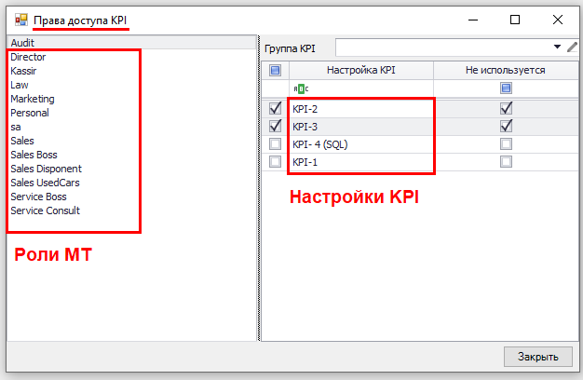This screenshot has height=380, width=583.
Task: Toggle Не используется checkbox for KPI-3
Action: pos(506,126)
